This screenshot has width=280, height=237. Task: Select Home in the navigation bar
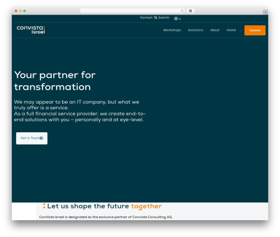(x=231, y=30)
